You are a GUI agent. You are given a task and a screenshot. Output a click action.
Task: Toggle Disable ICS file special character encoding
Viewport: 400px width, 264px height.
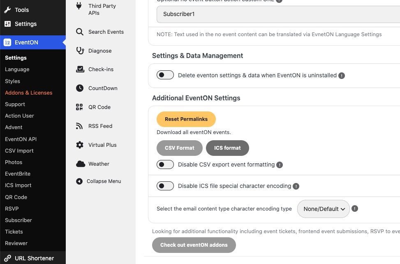pyautogui.click(x=165, y=186)
